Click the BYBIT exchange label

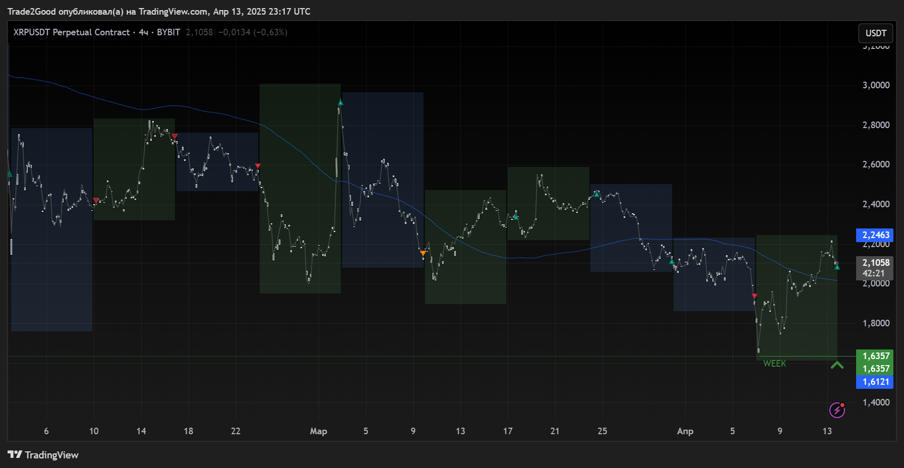coord(168,32)
